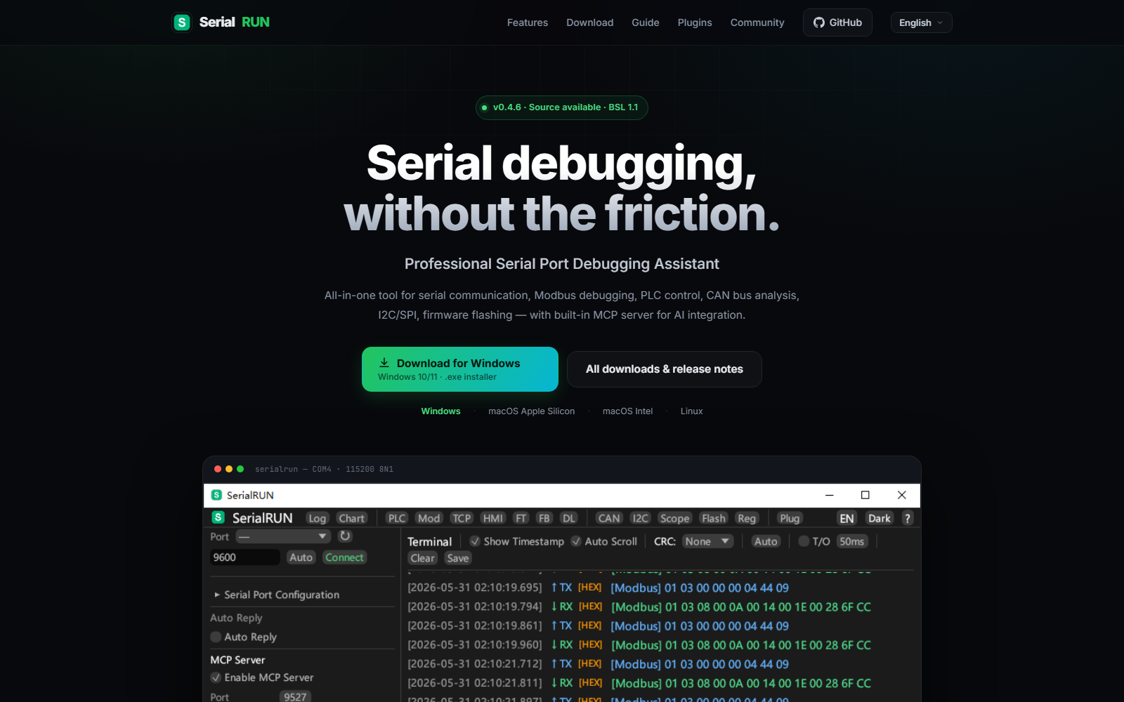Open the I2C tool
1124x702 pixels.
tap(641, 518)
